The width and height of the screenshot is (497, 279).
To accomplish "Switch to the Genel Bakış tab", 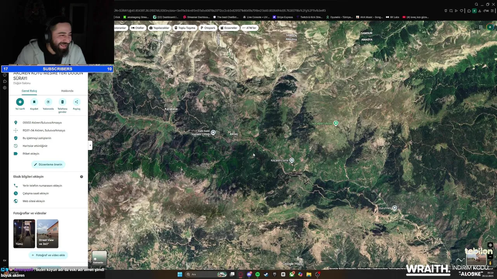I will [29, 91].
